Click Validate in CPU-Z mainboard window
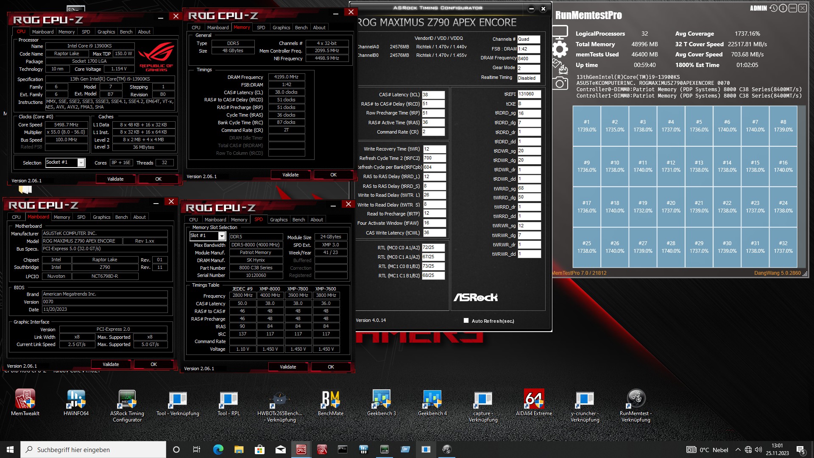This screenshot has width=814, height=458. point(111,364)
